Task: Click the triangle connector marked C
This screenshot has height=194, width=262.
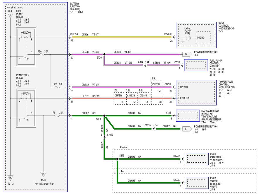Action: (x=43, y=174)
